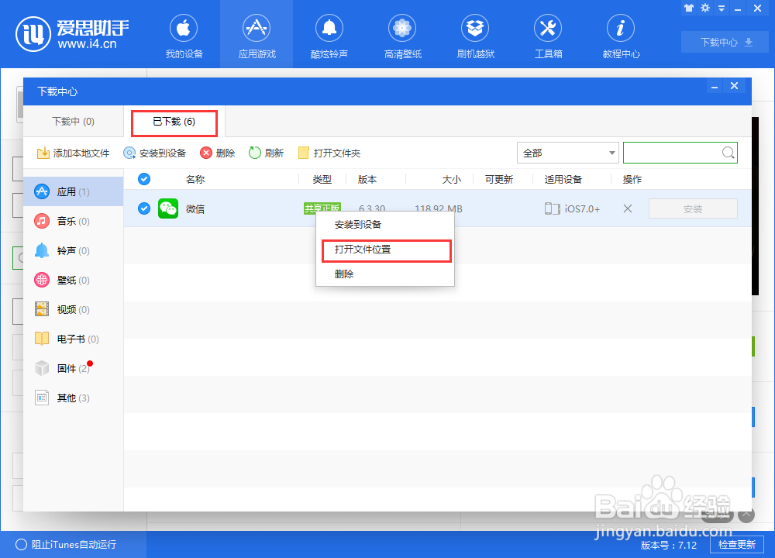The image size is (775, 558).
Task: Open the 应用游戏 section
Action: click(257, 35)
